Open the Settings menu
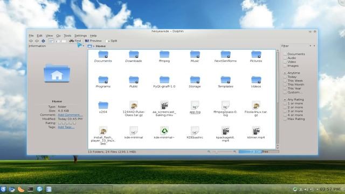 (80, 36)
